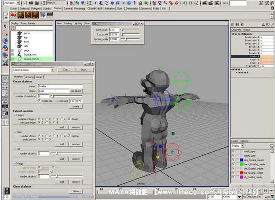Toggle the create ribs checkbox

coord(39,101)
